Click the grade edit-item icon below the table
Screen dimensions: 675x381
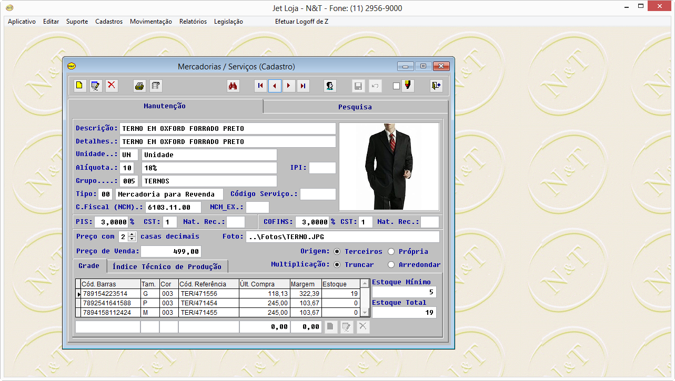(347, 327)
